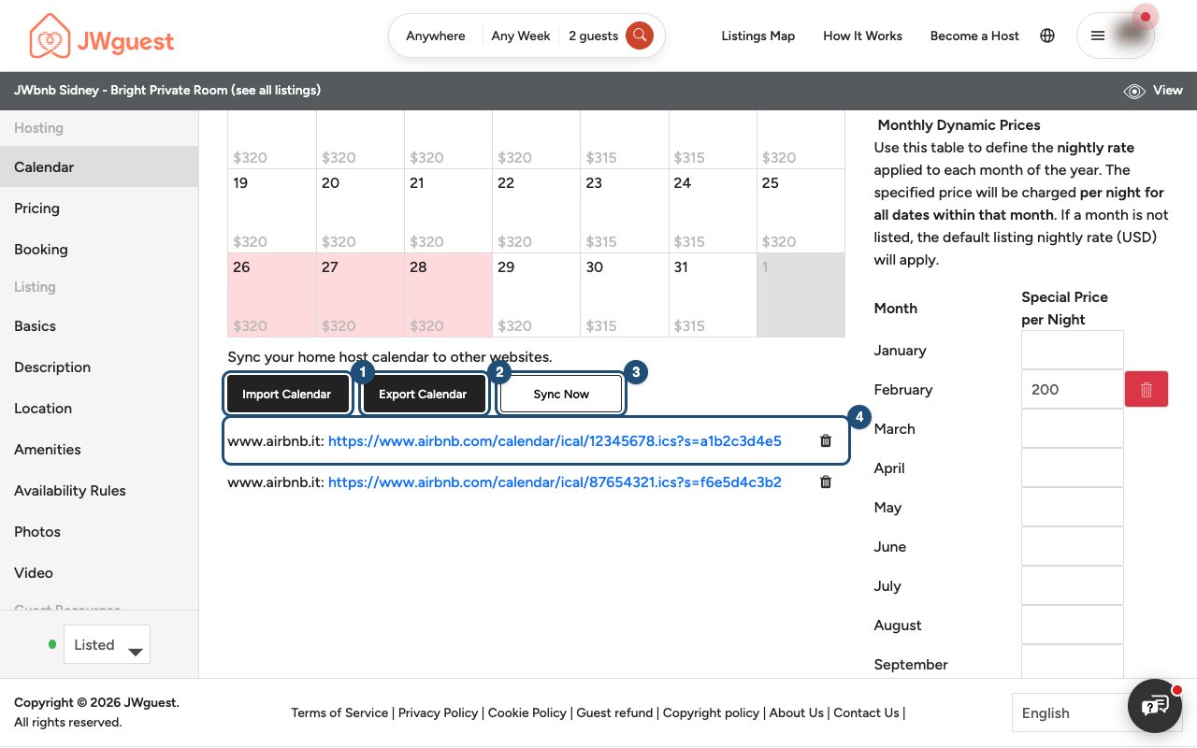Open Photos in the sidebar
1197x748 pixels.
tap(99, 532)
